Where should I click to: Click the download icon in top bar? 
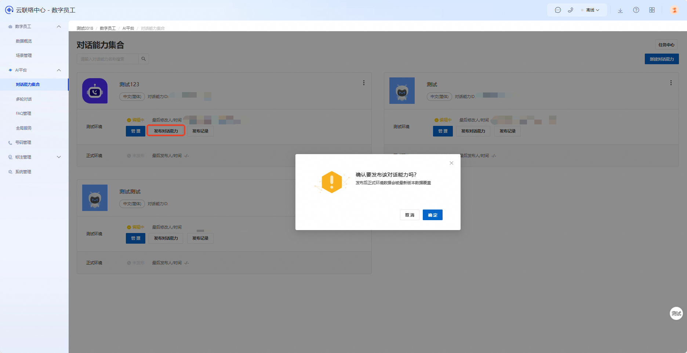pos(620,10)
